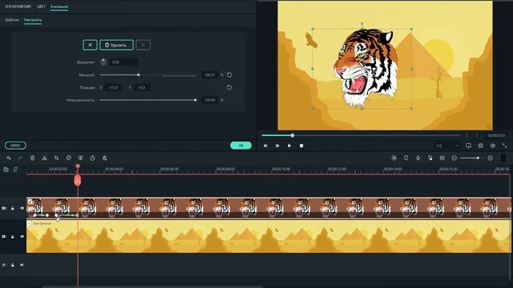The image size is (513, 288).
Task: Click the position X value field
Action: click(x=113, y=87)
